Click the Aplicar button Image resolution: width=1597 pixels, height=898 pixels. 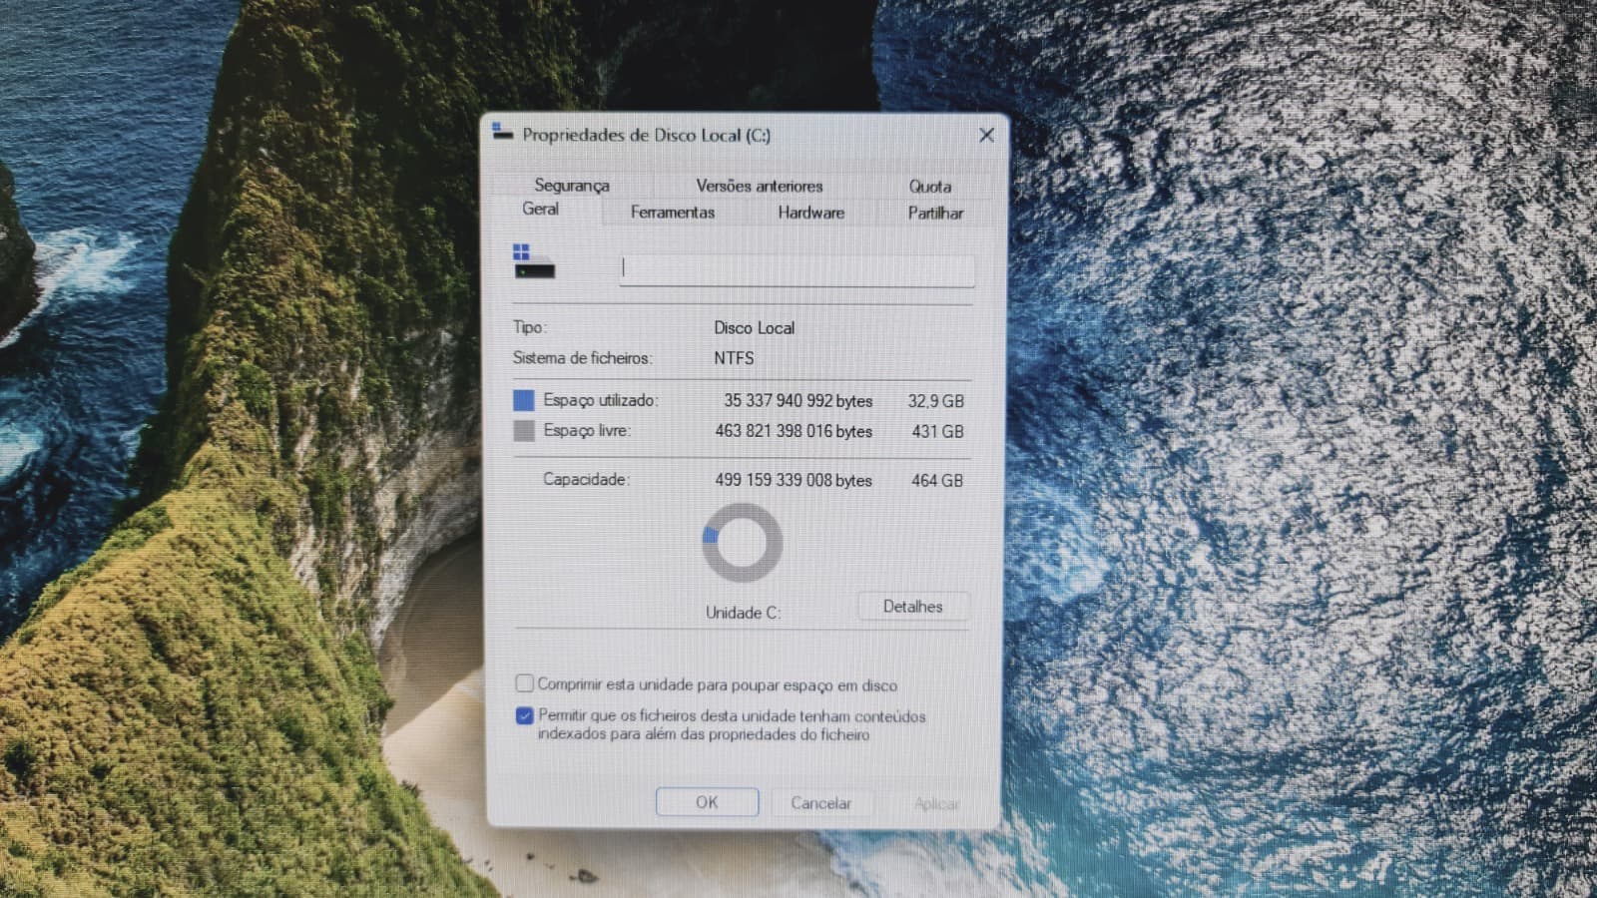pos(936,803)
